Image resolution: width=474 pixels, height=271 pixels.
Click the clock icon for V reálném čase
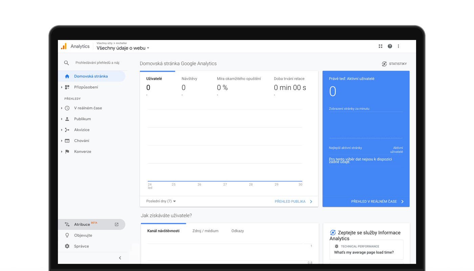(x=67, y=108)
